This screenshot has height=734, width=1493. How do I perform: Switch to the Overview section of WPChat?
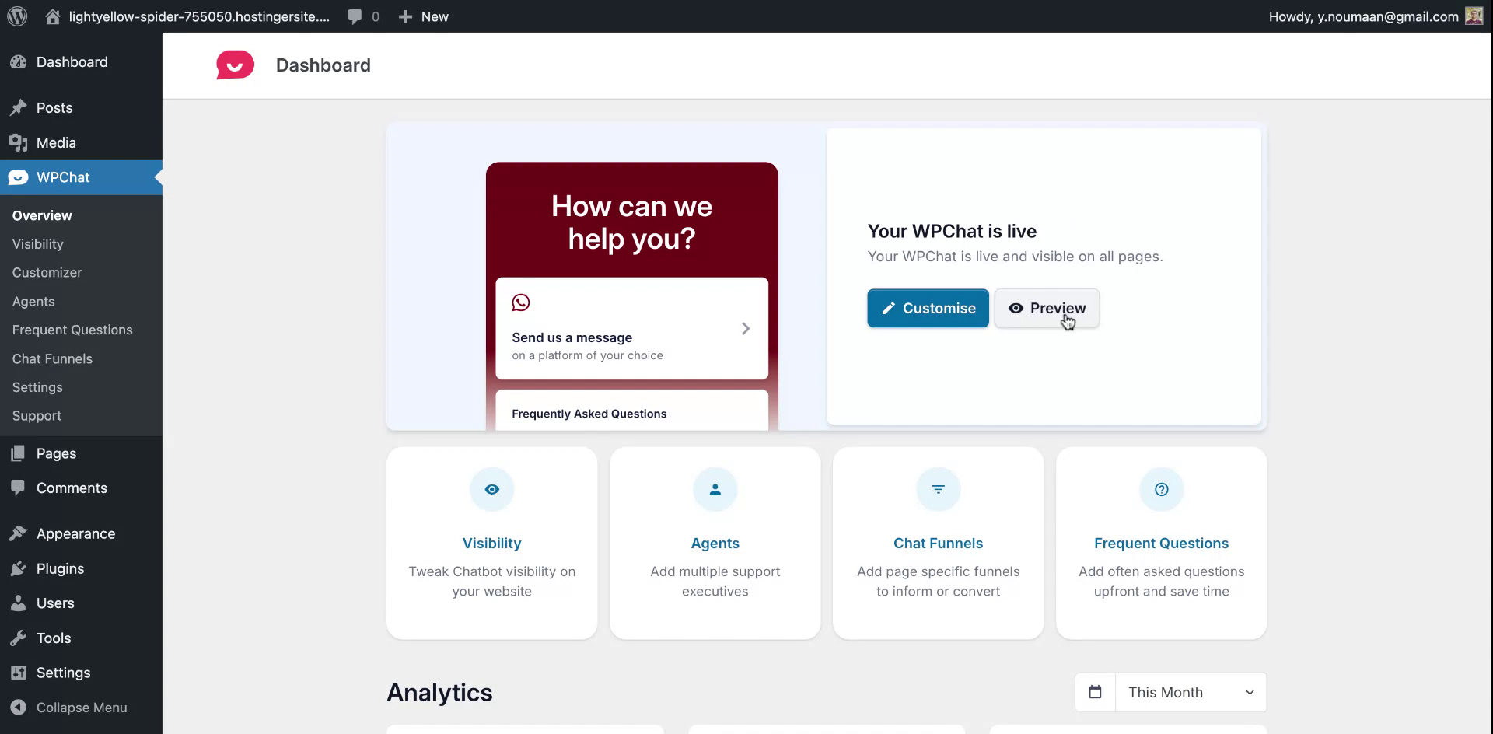pos(41,215)
